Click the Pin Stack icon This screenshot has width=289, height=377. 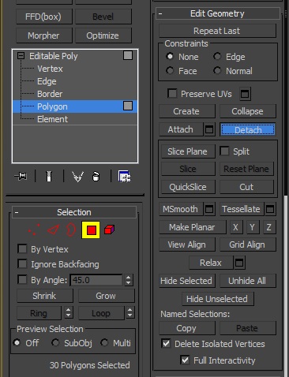point(21,176)
